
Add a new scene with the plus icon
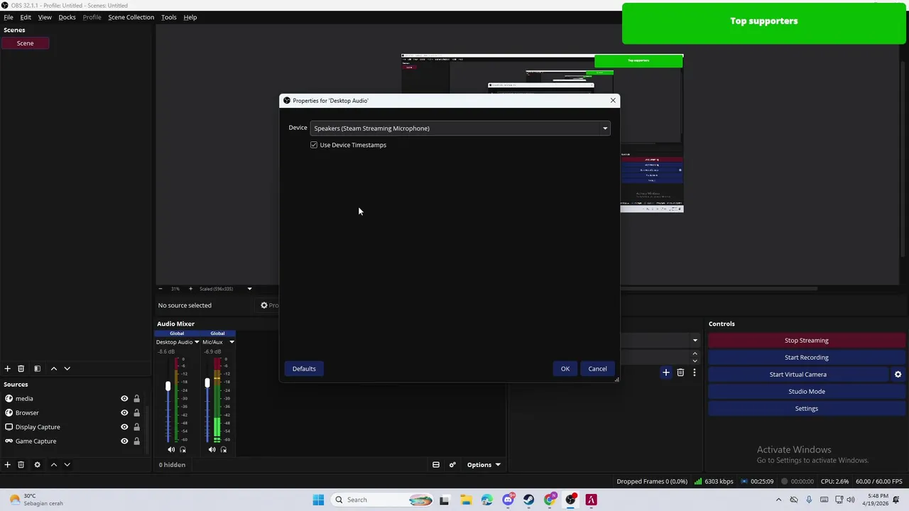click(7, 368)
